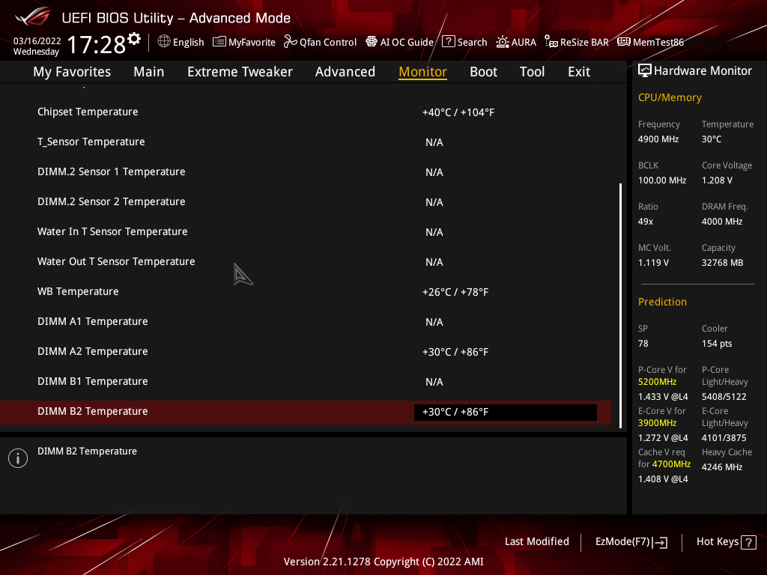Select Chipset Temperature row
The image size is (767, 575).
(x=306, y=112)
